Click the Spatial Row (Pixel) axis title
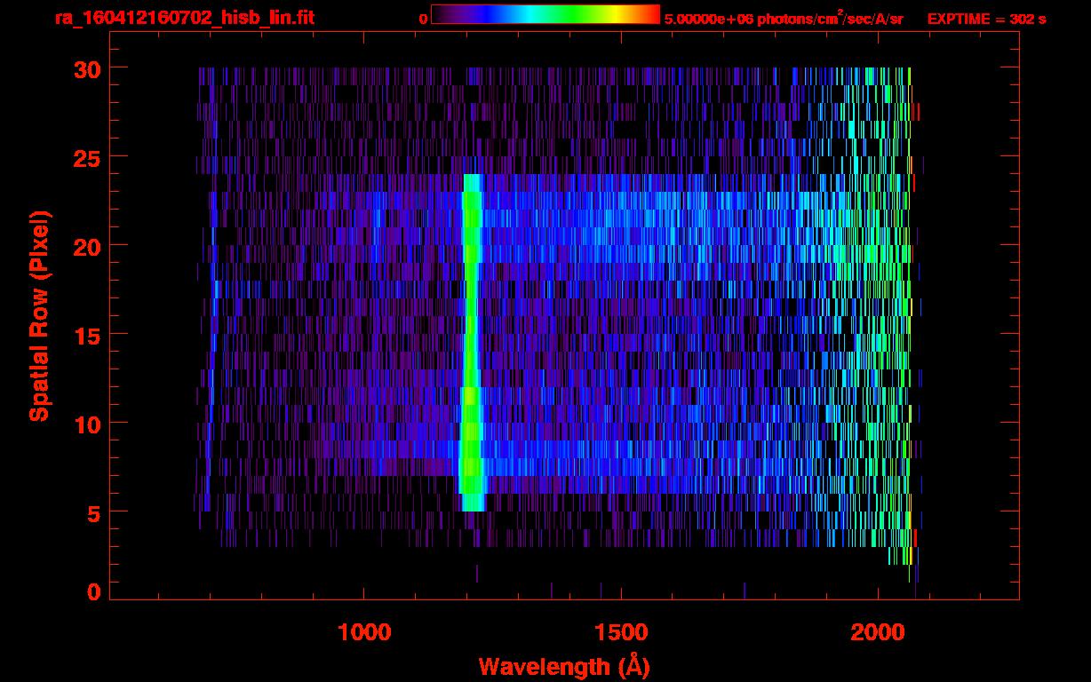The image size is (1091, 682). click(40, 315)
